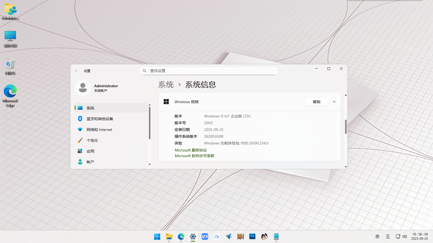Maximize the Settings window
This screenshot has width=433, height=243.
pyautogui.click(x=329, y=69)
